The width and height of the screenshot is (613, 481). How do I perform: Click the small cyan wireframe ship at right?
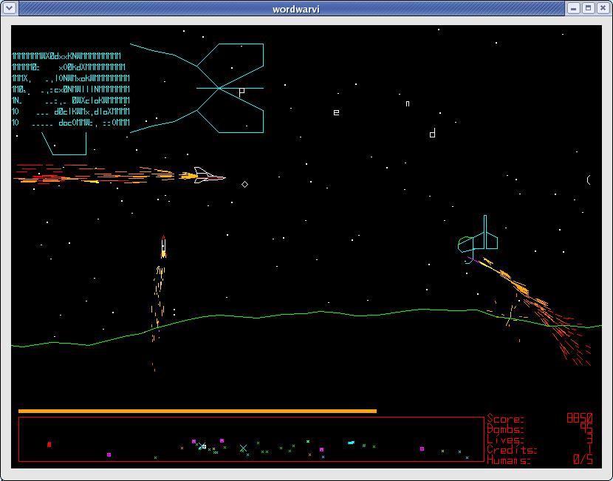479,239
